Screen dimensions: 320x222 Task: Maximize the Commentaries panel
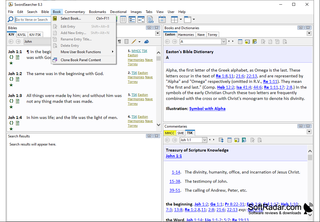click(301, 126)
